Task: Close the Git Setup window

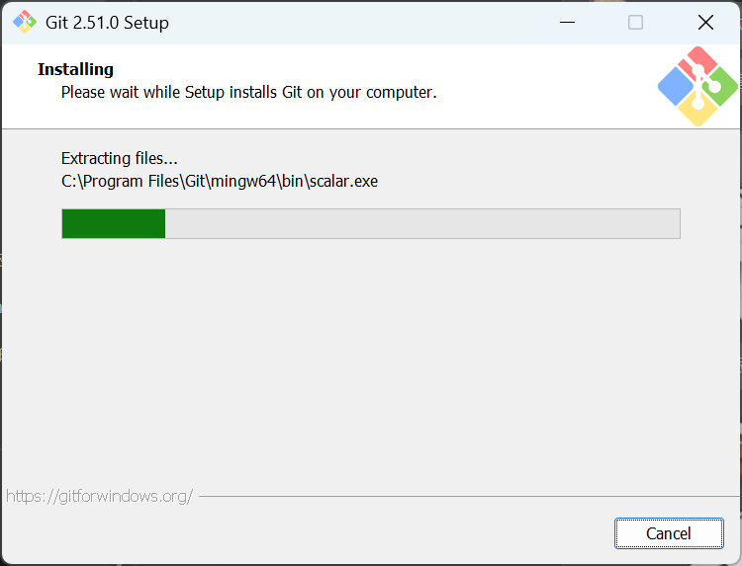Action: tap(705, 22)
